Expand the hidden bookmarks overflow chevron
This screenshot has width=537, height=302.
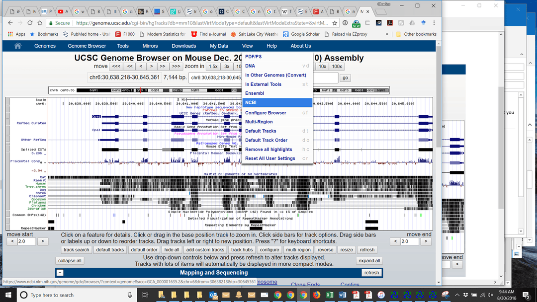click(387, 34)
